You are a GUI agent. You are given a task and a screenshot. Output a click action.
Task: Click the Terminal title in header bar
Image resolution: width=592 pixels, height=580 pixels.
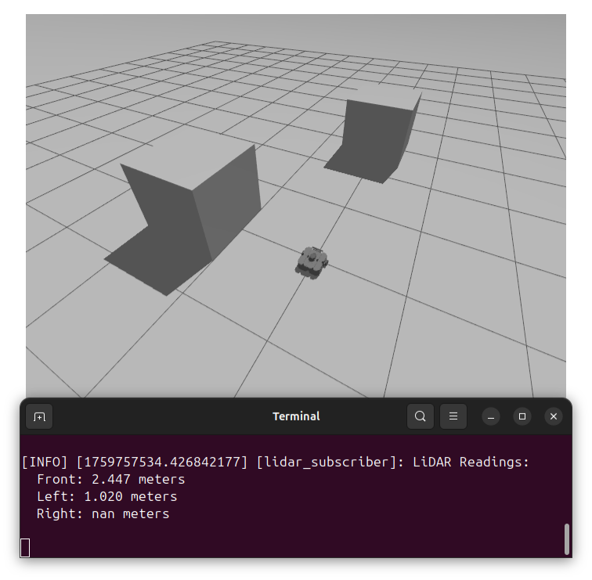click(x=296, y=416)
